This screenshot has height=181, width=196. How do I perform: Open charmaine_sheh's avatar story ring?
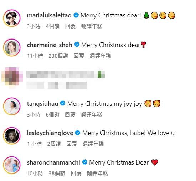point(12,47)
